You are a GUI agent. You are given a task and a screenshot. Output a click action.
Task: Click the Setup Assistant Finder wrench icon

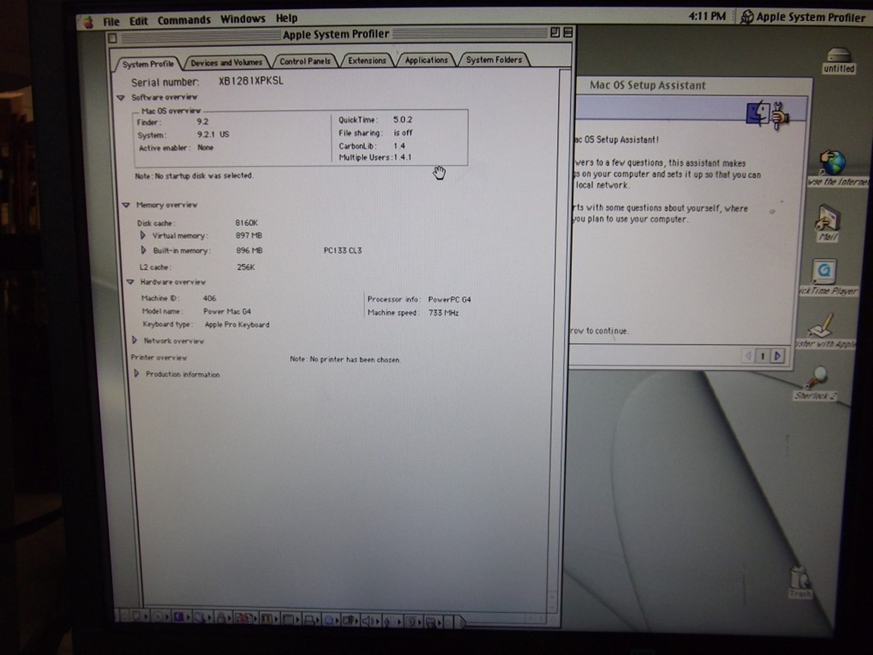click(767, 115)
